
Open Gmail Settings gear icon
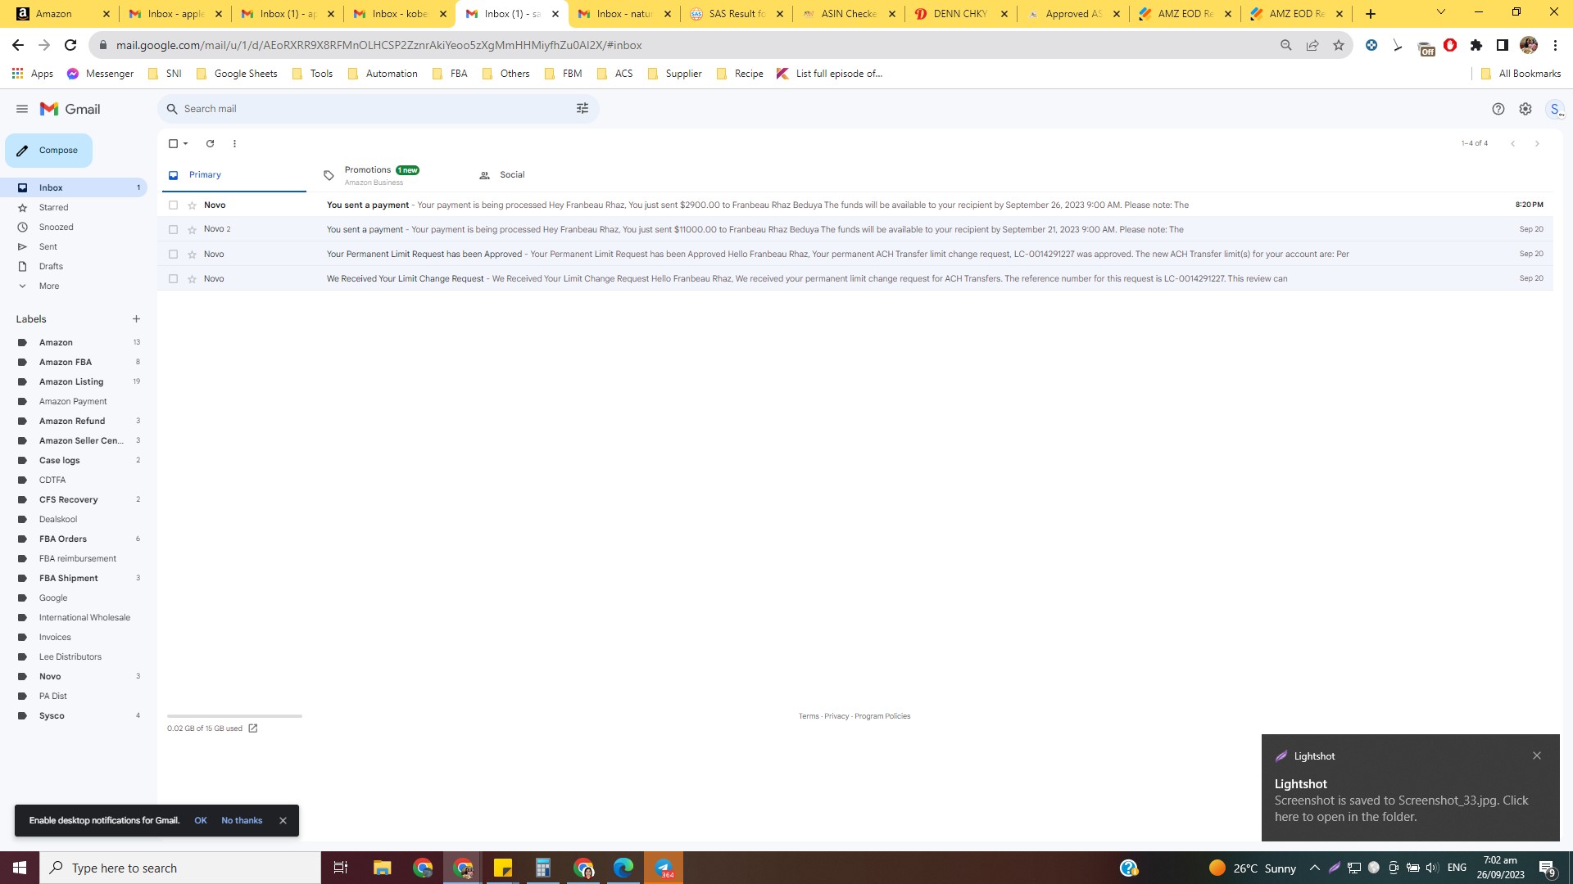point(1525,109)
